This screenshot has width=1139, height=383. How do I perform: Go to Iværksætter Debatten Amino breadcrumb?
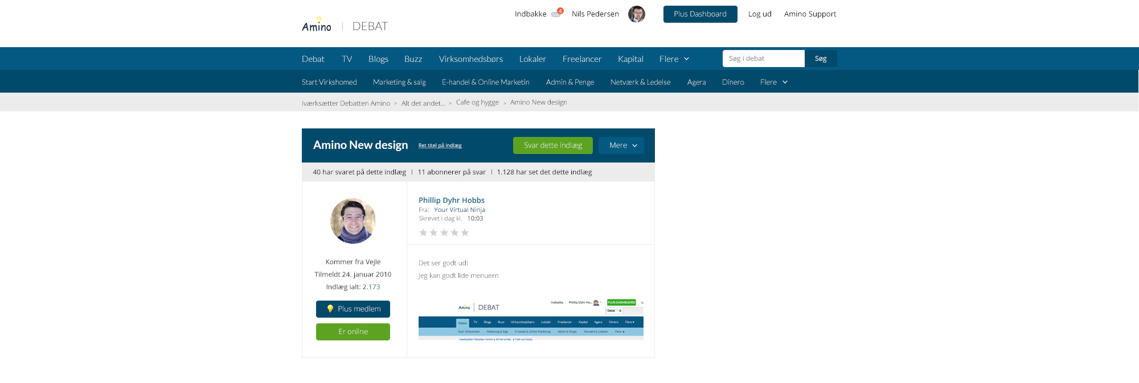tap(346, 103)
